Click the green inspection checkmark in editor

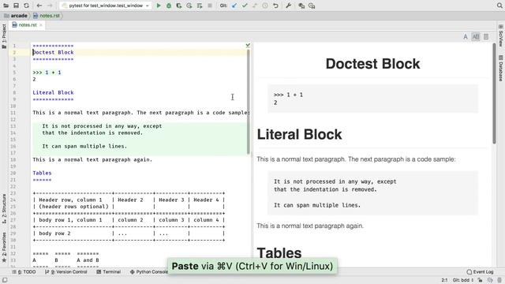click(x=248, y=46)
